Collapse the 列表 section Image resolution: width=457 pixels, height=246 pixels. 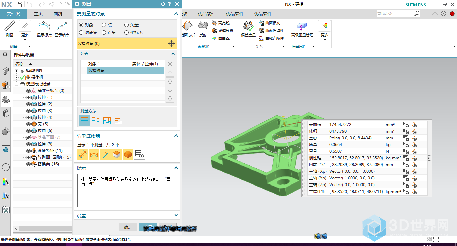tap(173, 54)
